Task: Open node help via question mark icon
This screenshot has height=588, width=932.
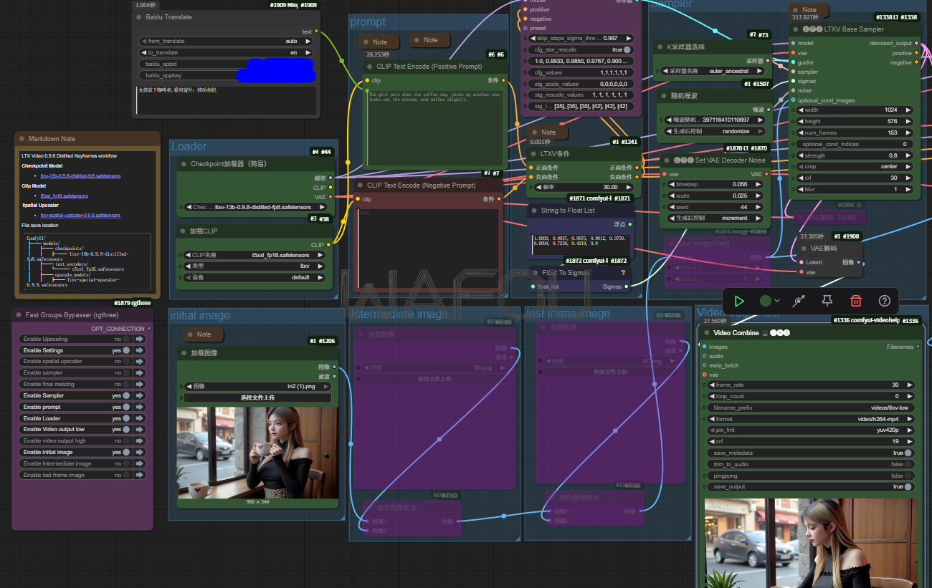Action: click(884, 302)
